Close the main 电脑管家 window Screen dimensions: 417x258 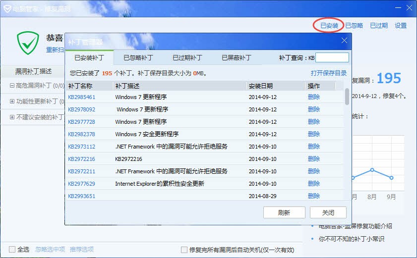coord(409,8)
